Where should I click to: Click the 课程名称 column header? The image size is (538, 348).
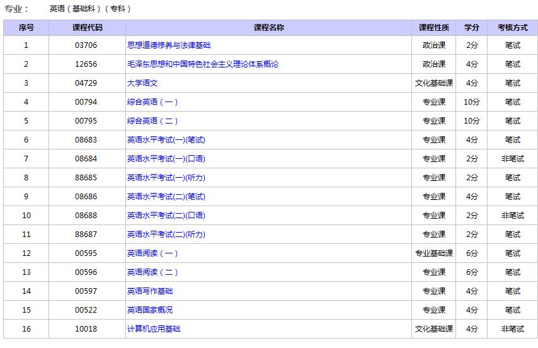point(269,28)
